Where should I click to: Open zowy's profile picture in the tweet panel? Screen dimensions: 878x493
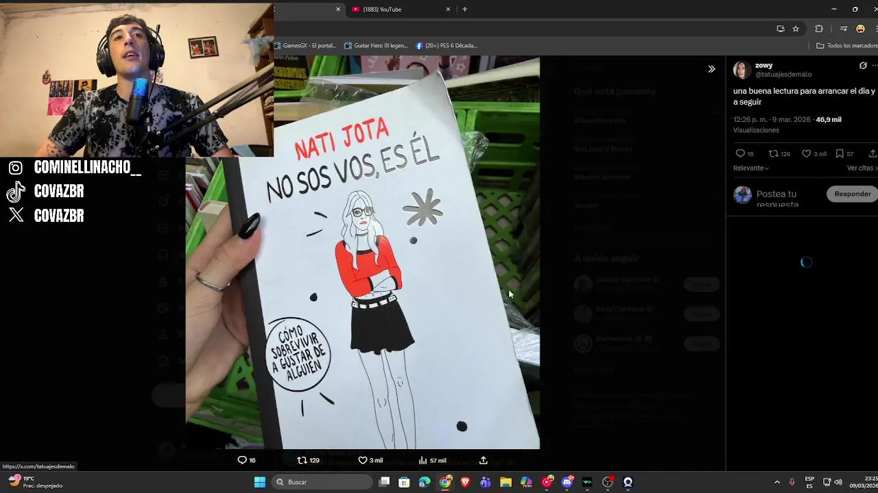point(741,70)
